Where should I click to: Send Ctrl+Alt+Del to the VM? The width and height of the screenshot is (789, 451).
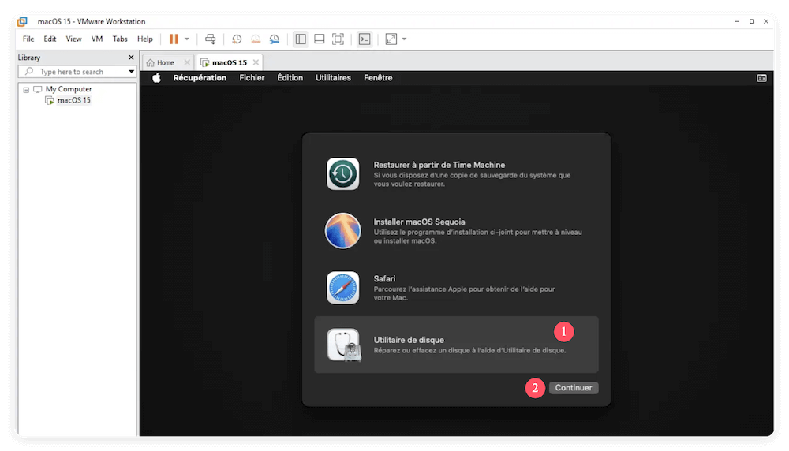(x=211, y=39)
